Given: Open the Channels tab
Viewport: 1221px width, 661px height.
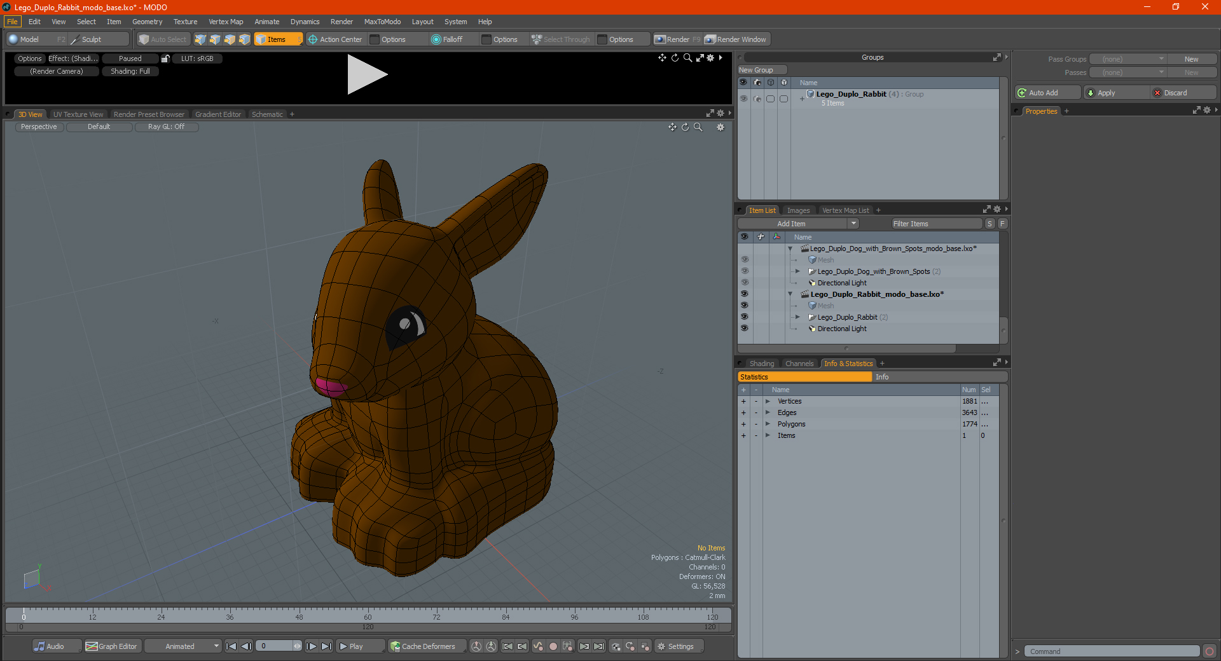Looking at the screenshot, I should pos(799,364).
